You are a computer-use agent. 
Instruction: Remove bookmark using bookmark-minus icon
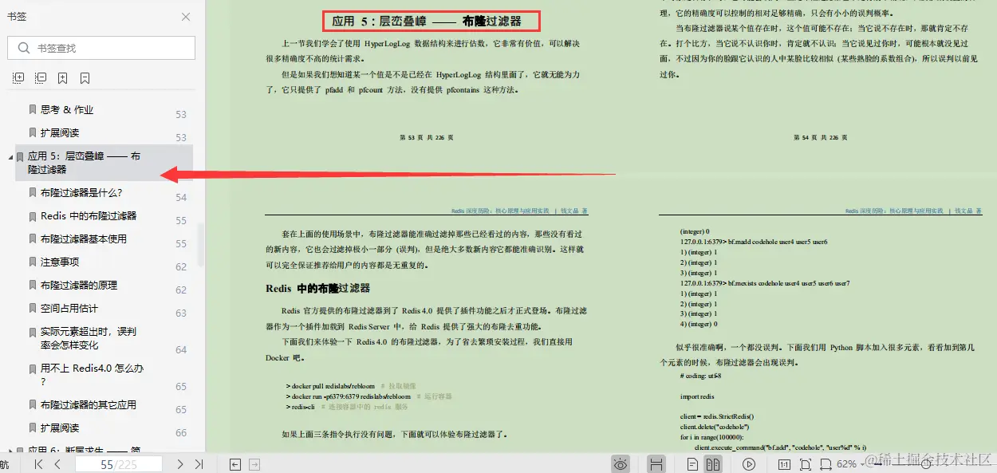[83, 77]
